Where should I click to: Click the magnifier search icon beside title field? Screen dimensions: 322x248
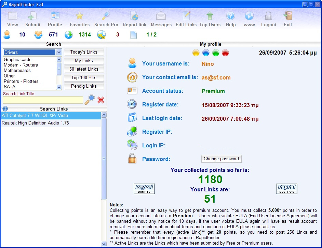tap(90, 100)
